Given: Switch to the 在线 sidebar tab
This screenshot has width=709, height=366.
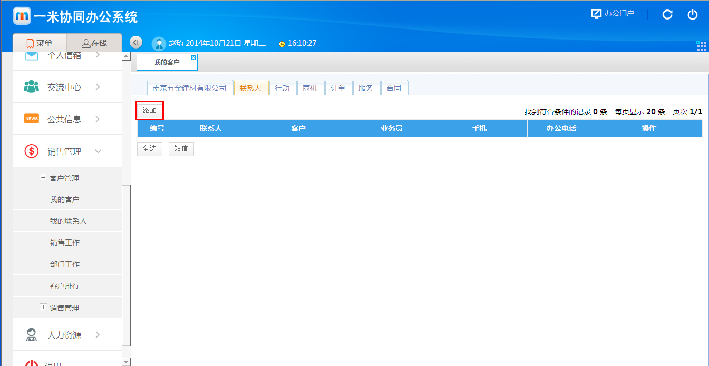Looking at the screenshot, I should 94,43.
